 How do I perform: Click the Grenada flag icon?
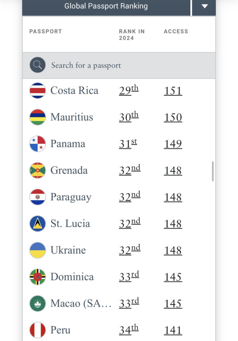click(38, 170)
